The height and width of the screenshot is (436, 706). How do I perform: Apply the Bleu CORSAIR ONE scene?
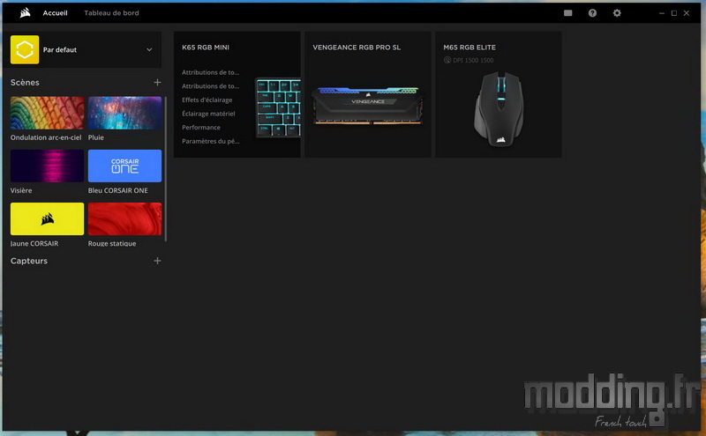point(124,166)
